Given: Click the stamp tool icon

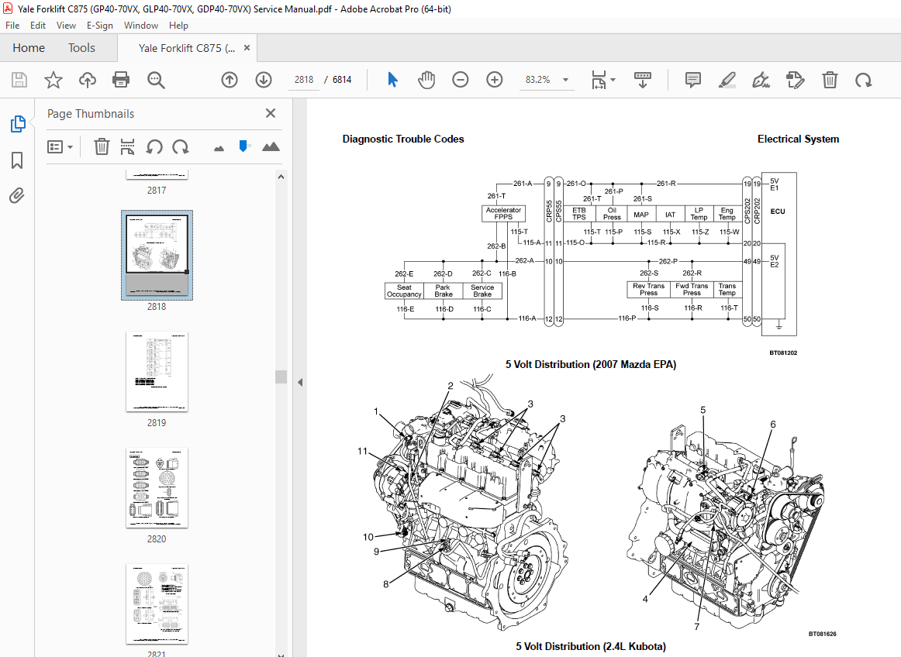Looking at the screenshot, I should (x=796, y=80).
